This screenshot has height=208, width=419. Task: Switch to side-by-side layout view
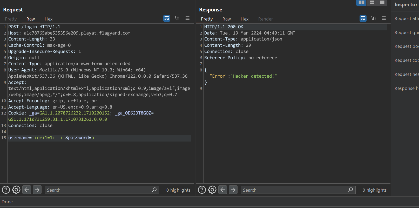coord(361,3)
